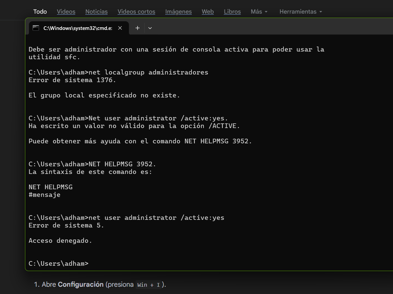Click the last empty C:\Users\adham> prompt
This screenshot has height=294, width=393.
pos(58,263)
